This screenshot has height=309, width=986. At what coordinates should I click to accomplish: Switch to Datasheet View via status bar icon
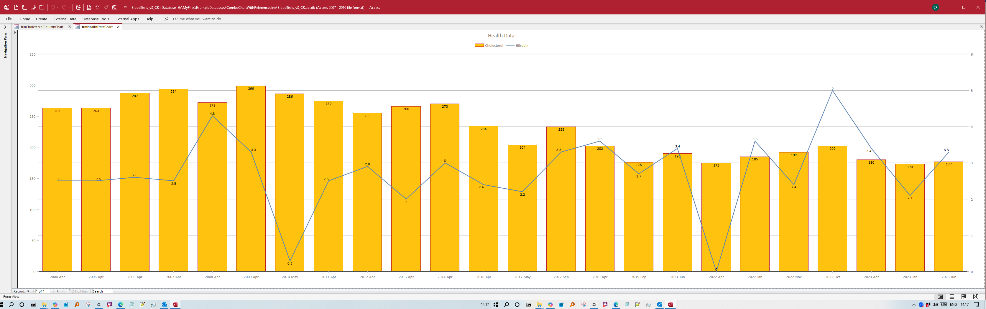(x=952, y=297)
